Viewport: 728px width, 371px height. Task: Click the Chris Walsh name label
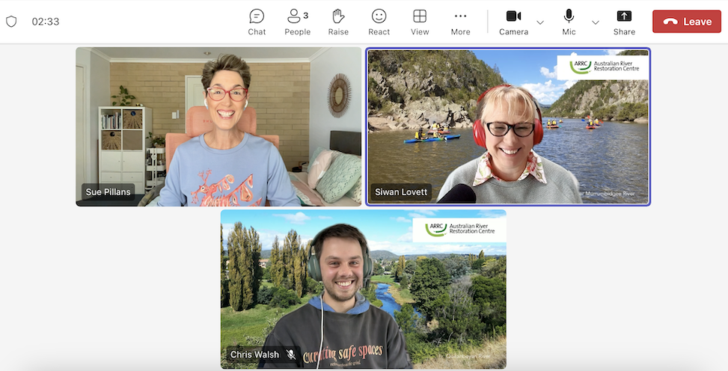pyautogui.click(x=254, y=355)
